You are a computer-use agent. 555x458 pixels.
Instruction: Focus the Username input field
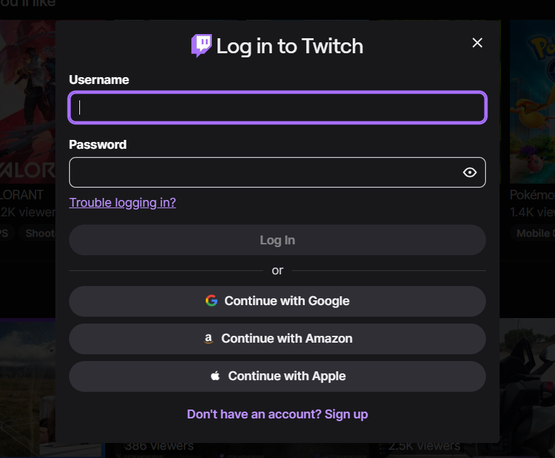(277, 107)
